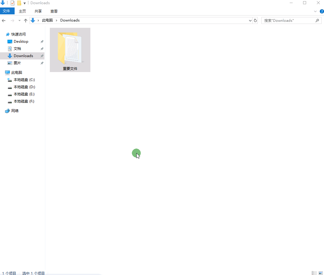Go up one folder level
324x275 pixels.
coord(26,21)
